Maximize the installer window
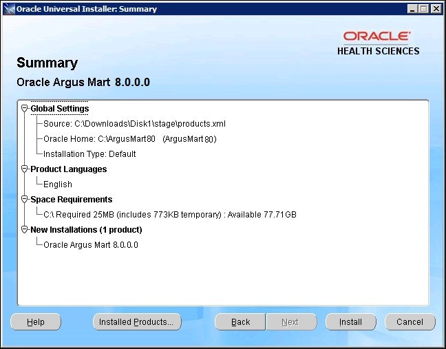446x349 pixels. 423,9
